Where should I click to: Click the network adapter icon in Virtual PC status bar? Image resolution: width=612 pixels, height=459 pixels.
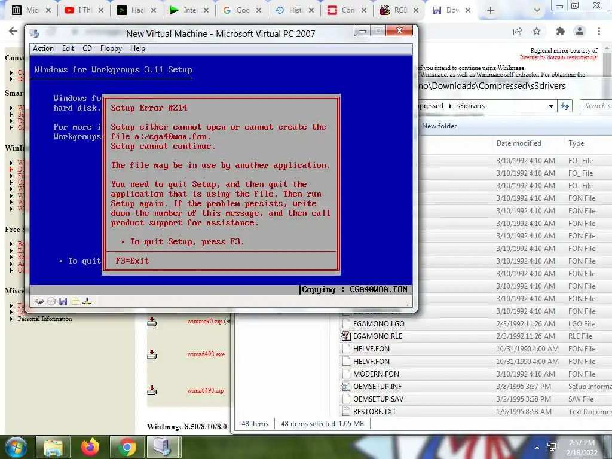(87, 301)
